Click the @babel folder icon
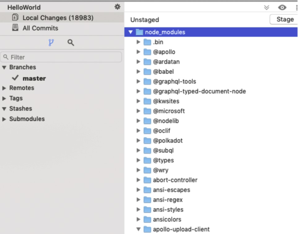 click(x=147, y=72)
